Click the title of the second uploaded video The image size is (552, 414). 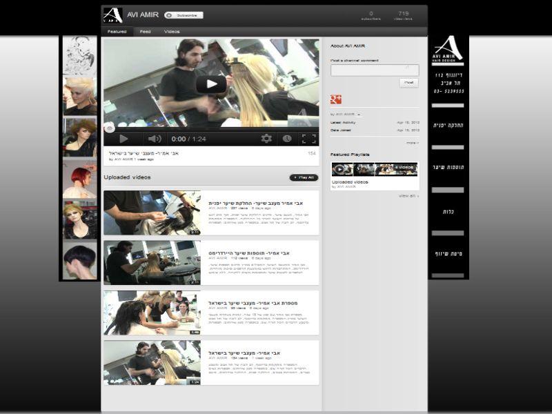click(249, 253)
